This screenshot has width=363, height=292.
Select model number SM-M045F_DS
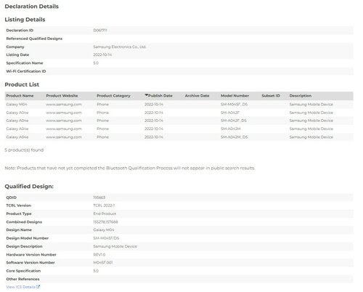point(234,105)
